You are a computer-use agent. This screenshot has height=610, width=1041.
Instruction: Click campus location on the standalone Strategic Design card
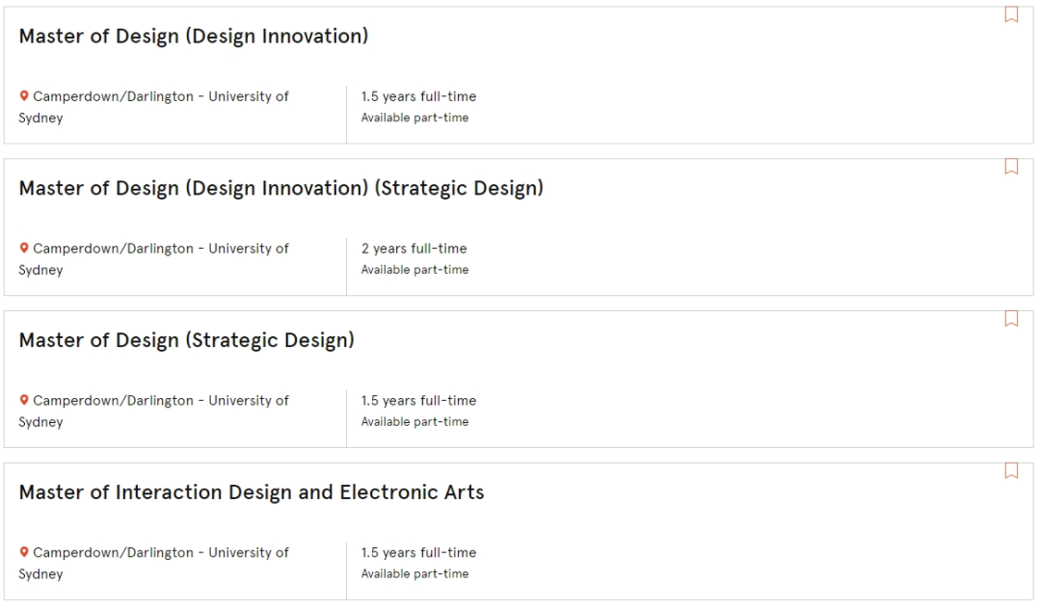(x=154, y=411)
